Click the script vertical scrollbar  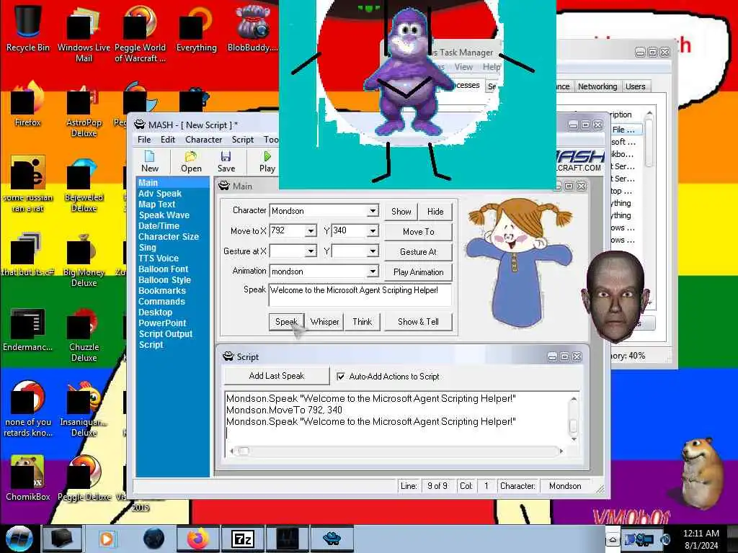(x=573, y=419)
